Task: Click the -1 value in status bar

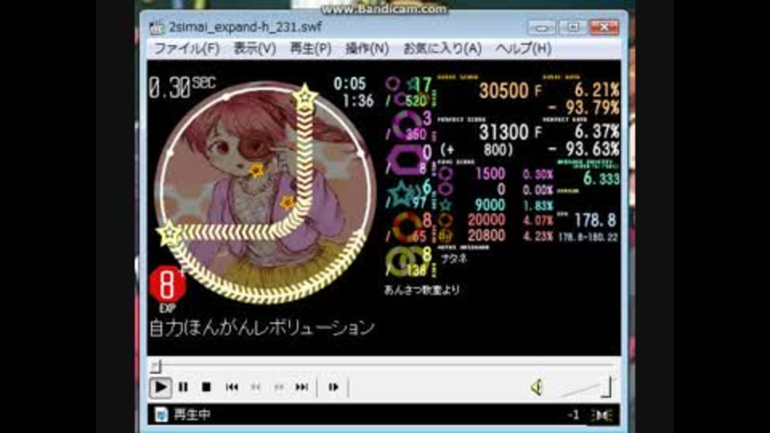Action: [573, 415]
